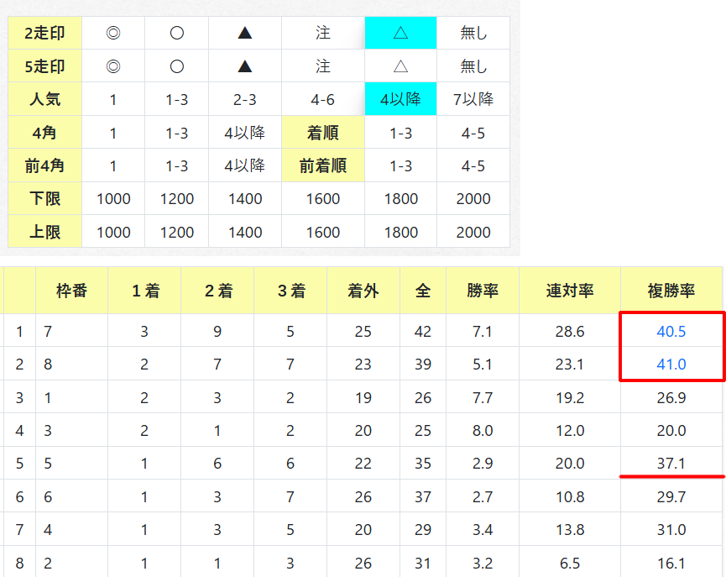The width and height of the screenshot is (726, 577).
Task: Select value 1 in the 4角 row
Action: tap(113, 133)
